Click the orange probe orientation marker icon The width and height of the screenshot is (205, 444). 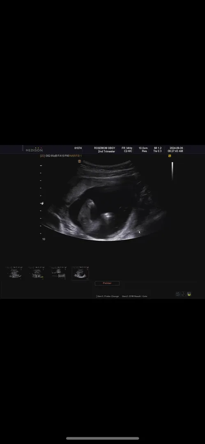(80, 161)
